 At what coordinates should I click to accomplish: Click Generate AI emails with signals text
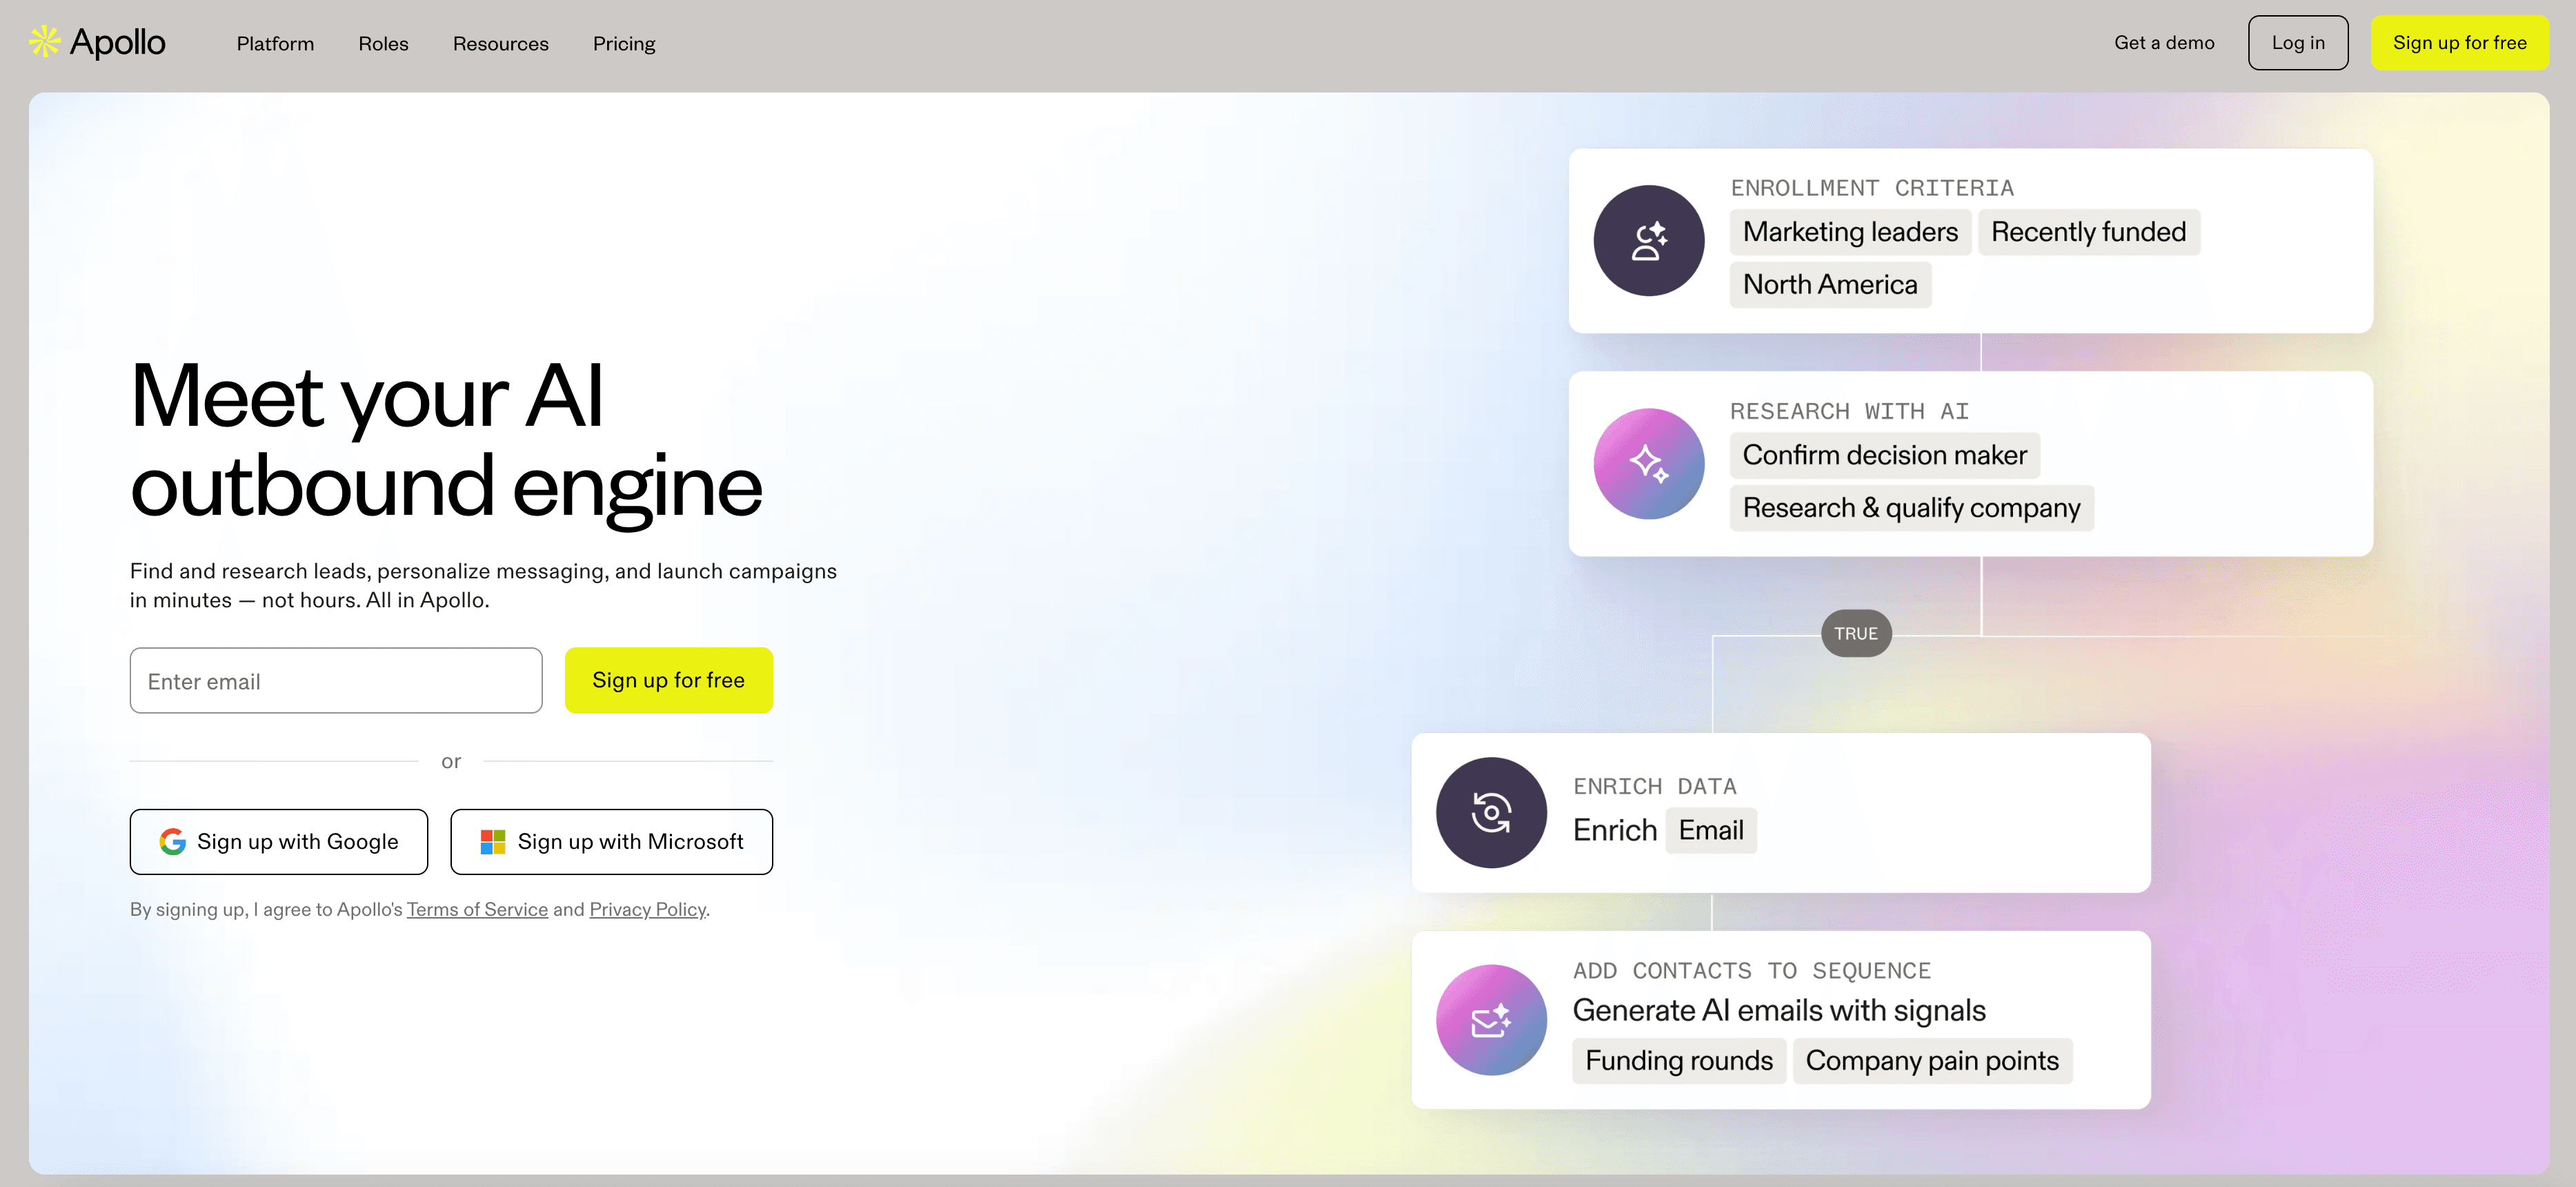[x=1779, y=1010]
